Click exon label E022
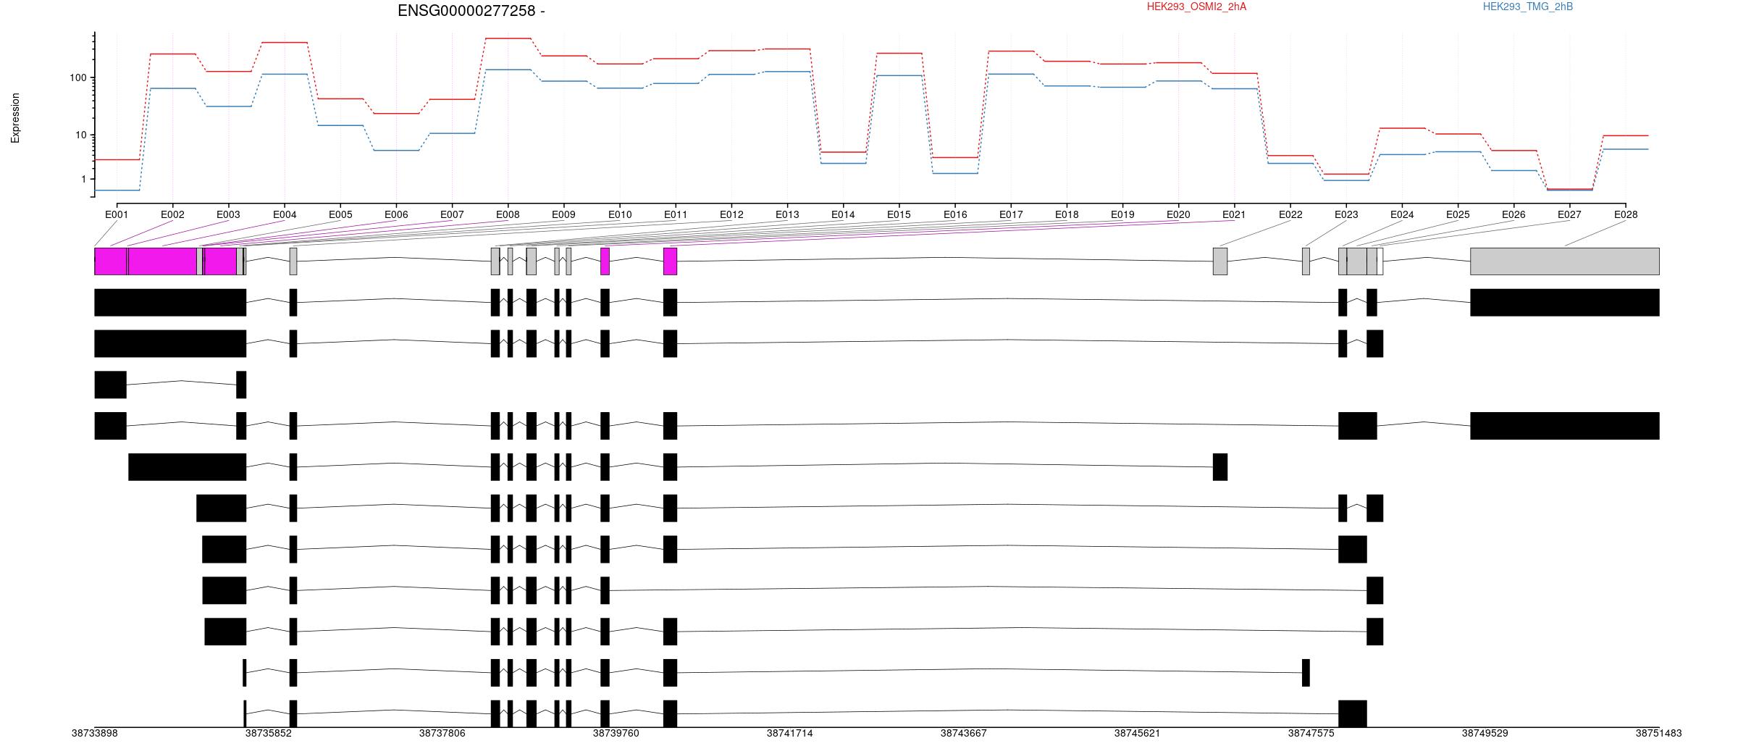This screenshot has width=1738, height=746. tap(1290, 214)
